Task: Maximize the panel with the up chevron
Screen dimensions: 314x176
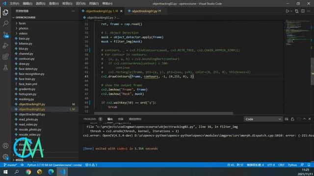Action: pos(304,119)
